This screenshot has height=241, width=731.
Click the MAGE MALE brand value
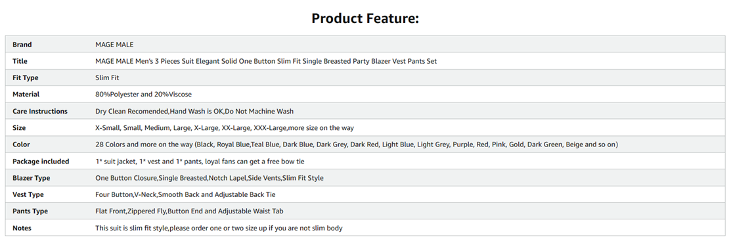click(x=114, y=45)
